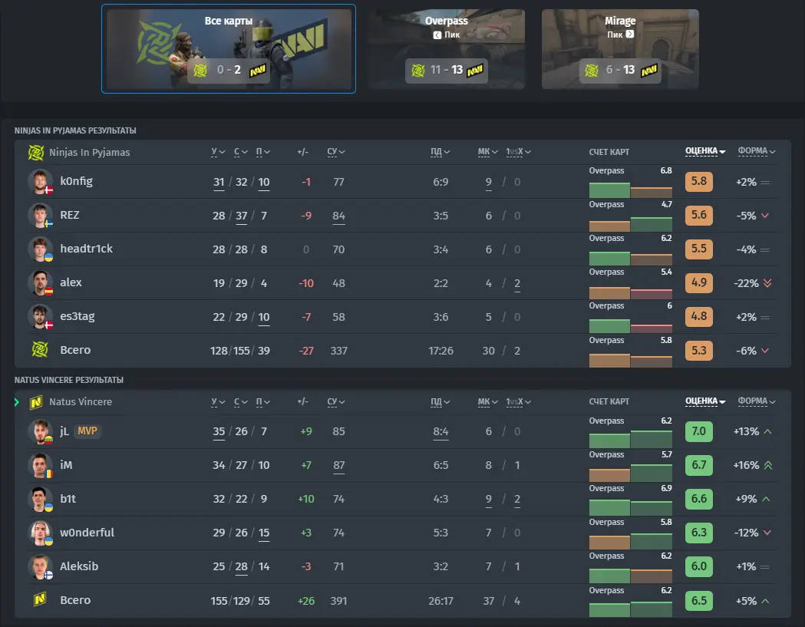Open es3tag player profile link

click(77, 316)
